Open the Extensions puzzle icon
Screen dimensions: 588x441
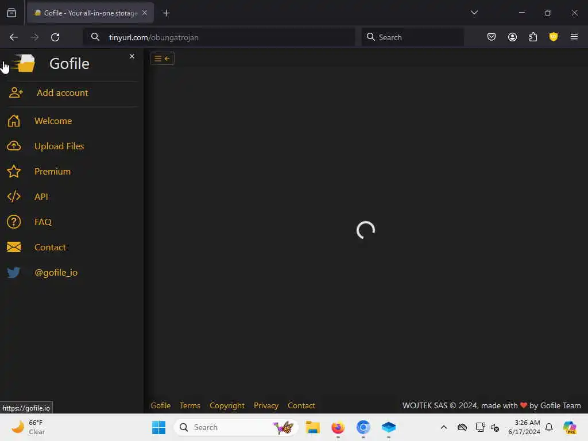[533, 37]
